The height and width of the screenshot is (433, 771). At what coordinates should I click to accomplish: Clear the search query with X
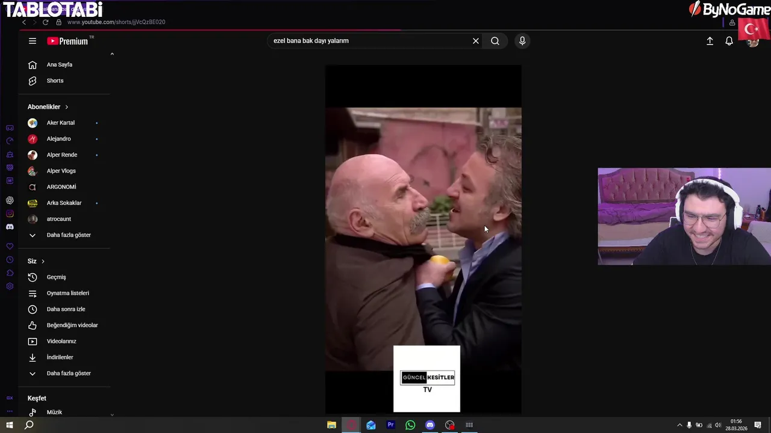click(x=476, y=41)
